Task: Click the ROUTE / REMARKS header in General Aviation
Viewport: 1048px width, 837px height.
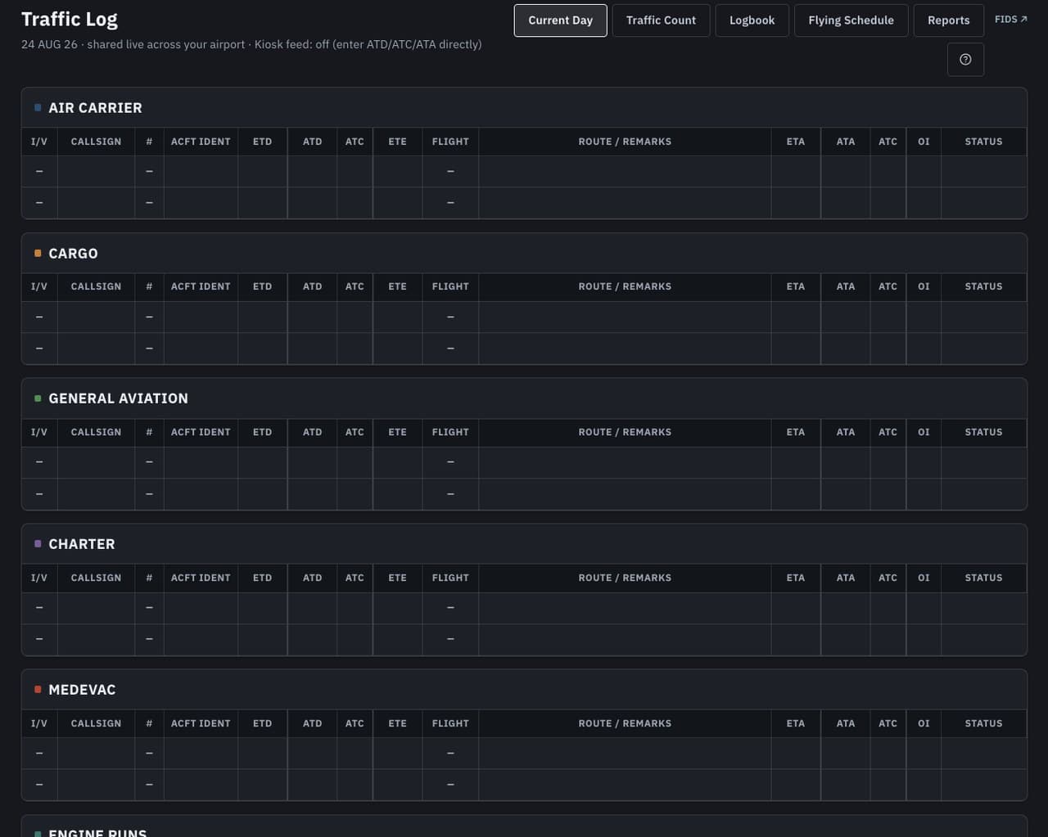Action: point(625,432)
